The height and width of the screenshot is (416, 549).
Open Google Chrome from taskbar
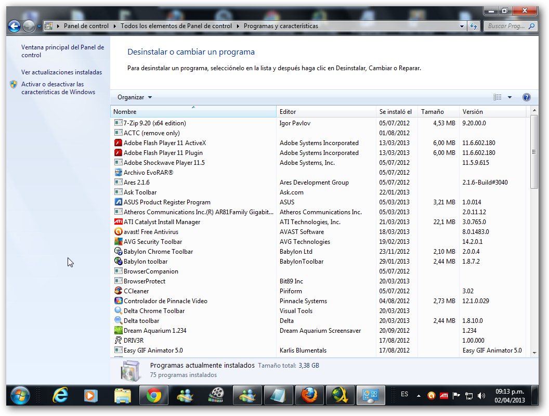[154, 396]
